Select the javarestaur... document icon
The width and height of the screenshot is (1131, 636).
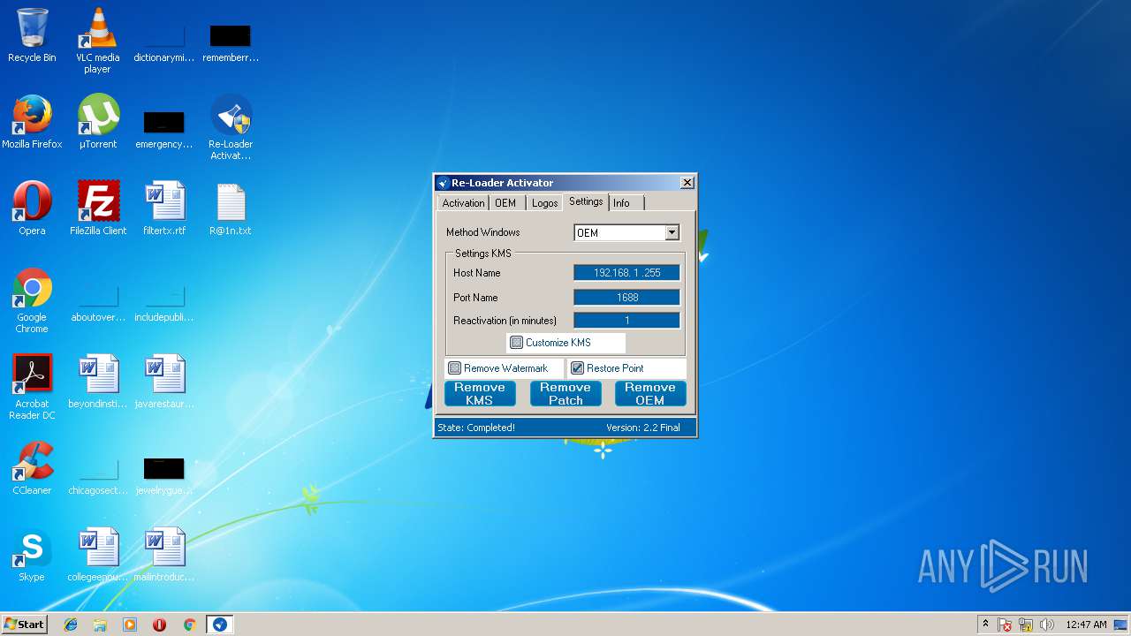tap(163, 382)
